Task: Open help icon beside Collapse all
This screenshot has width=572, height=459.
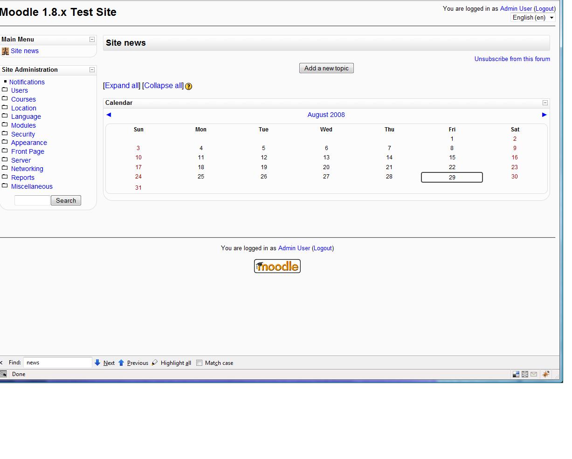Action: tap(188, 86)
